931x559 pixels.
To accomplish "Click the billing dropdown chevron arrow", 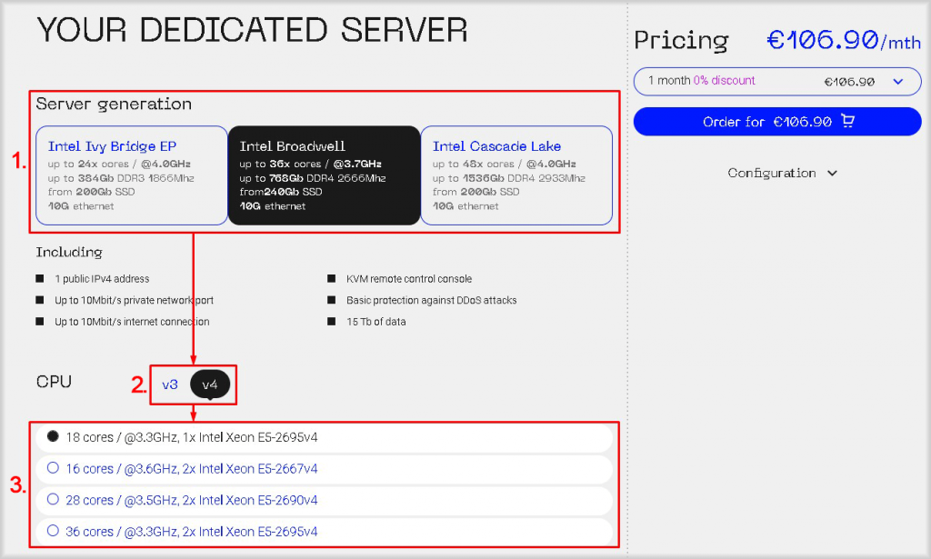I will point(898,82).
